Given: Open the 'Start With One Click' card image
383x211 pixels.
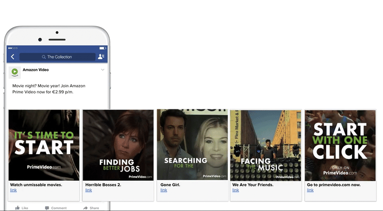Looking at the screenshot, I should click(x=340, y=145).
